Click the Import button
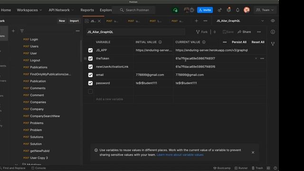304x171 pixels. click(x=74, y=21)
